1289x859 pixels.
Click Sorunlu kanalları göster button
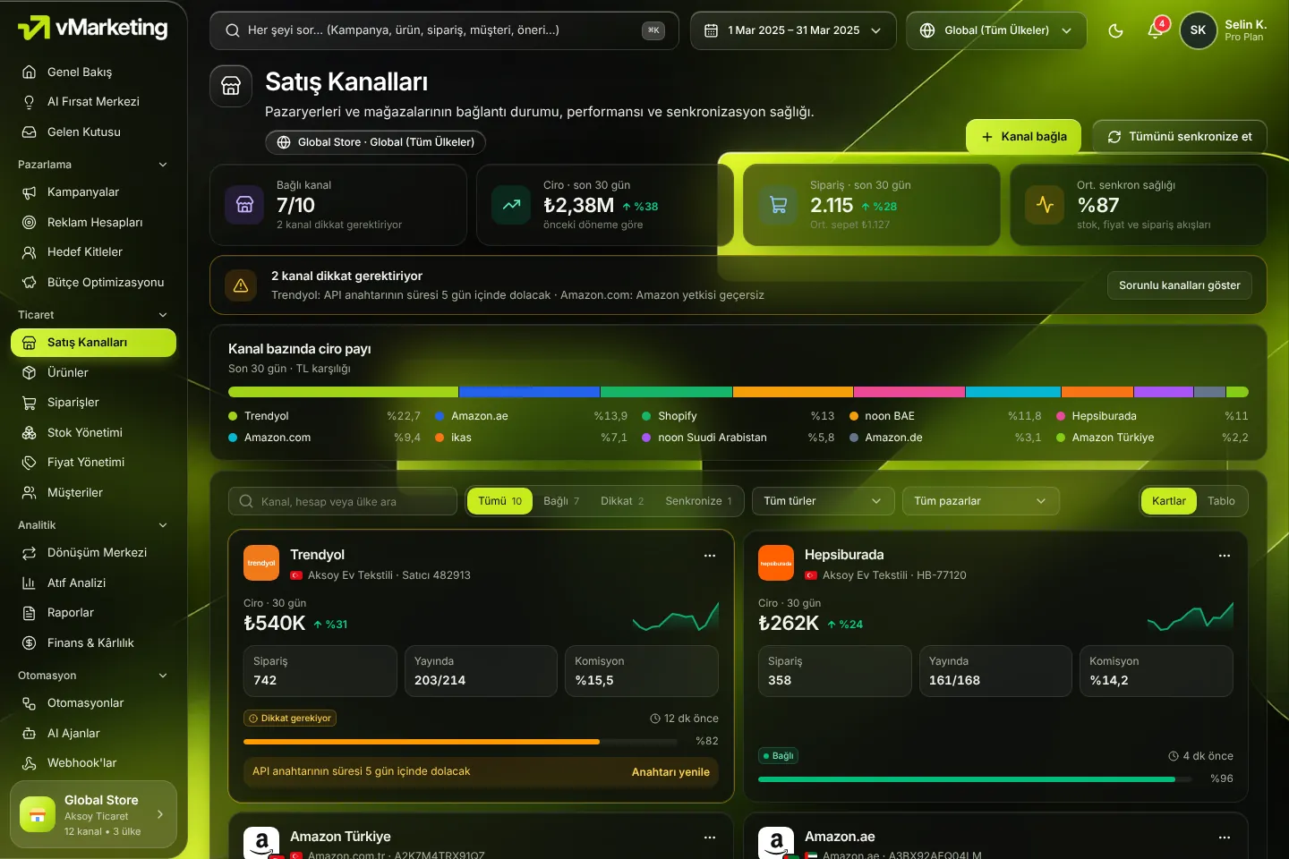click(x=1179, y=285)
